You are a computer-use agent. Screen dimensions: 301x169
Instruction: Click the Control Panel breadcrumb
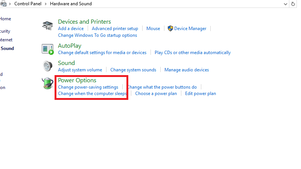click(x=29, y=4)
